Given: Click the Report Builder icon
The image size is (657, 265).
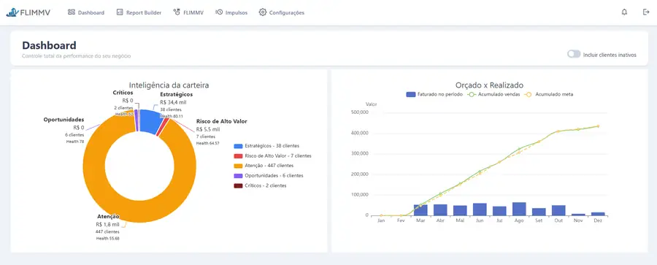Looking at the screenshot, I should tap(120, 12).
